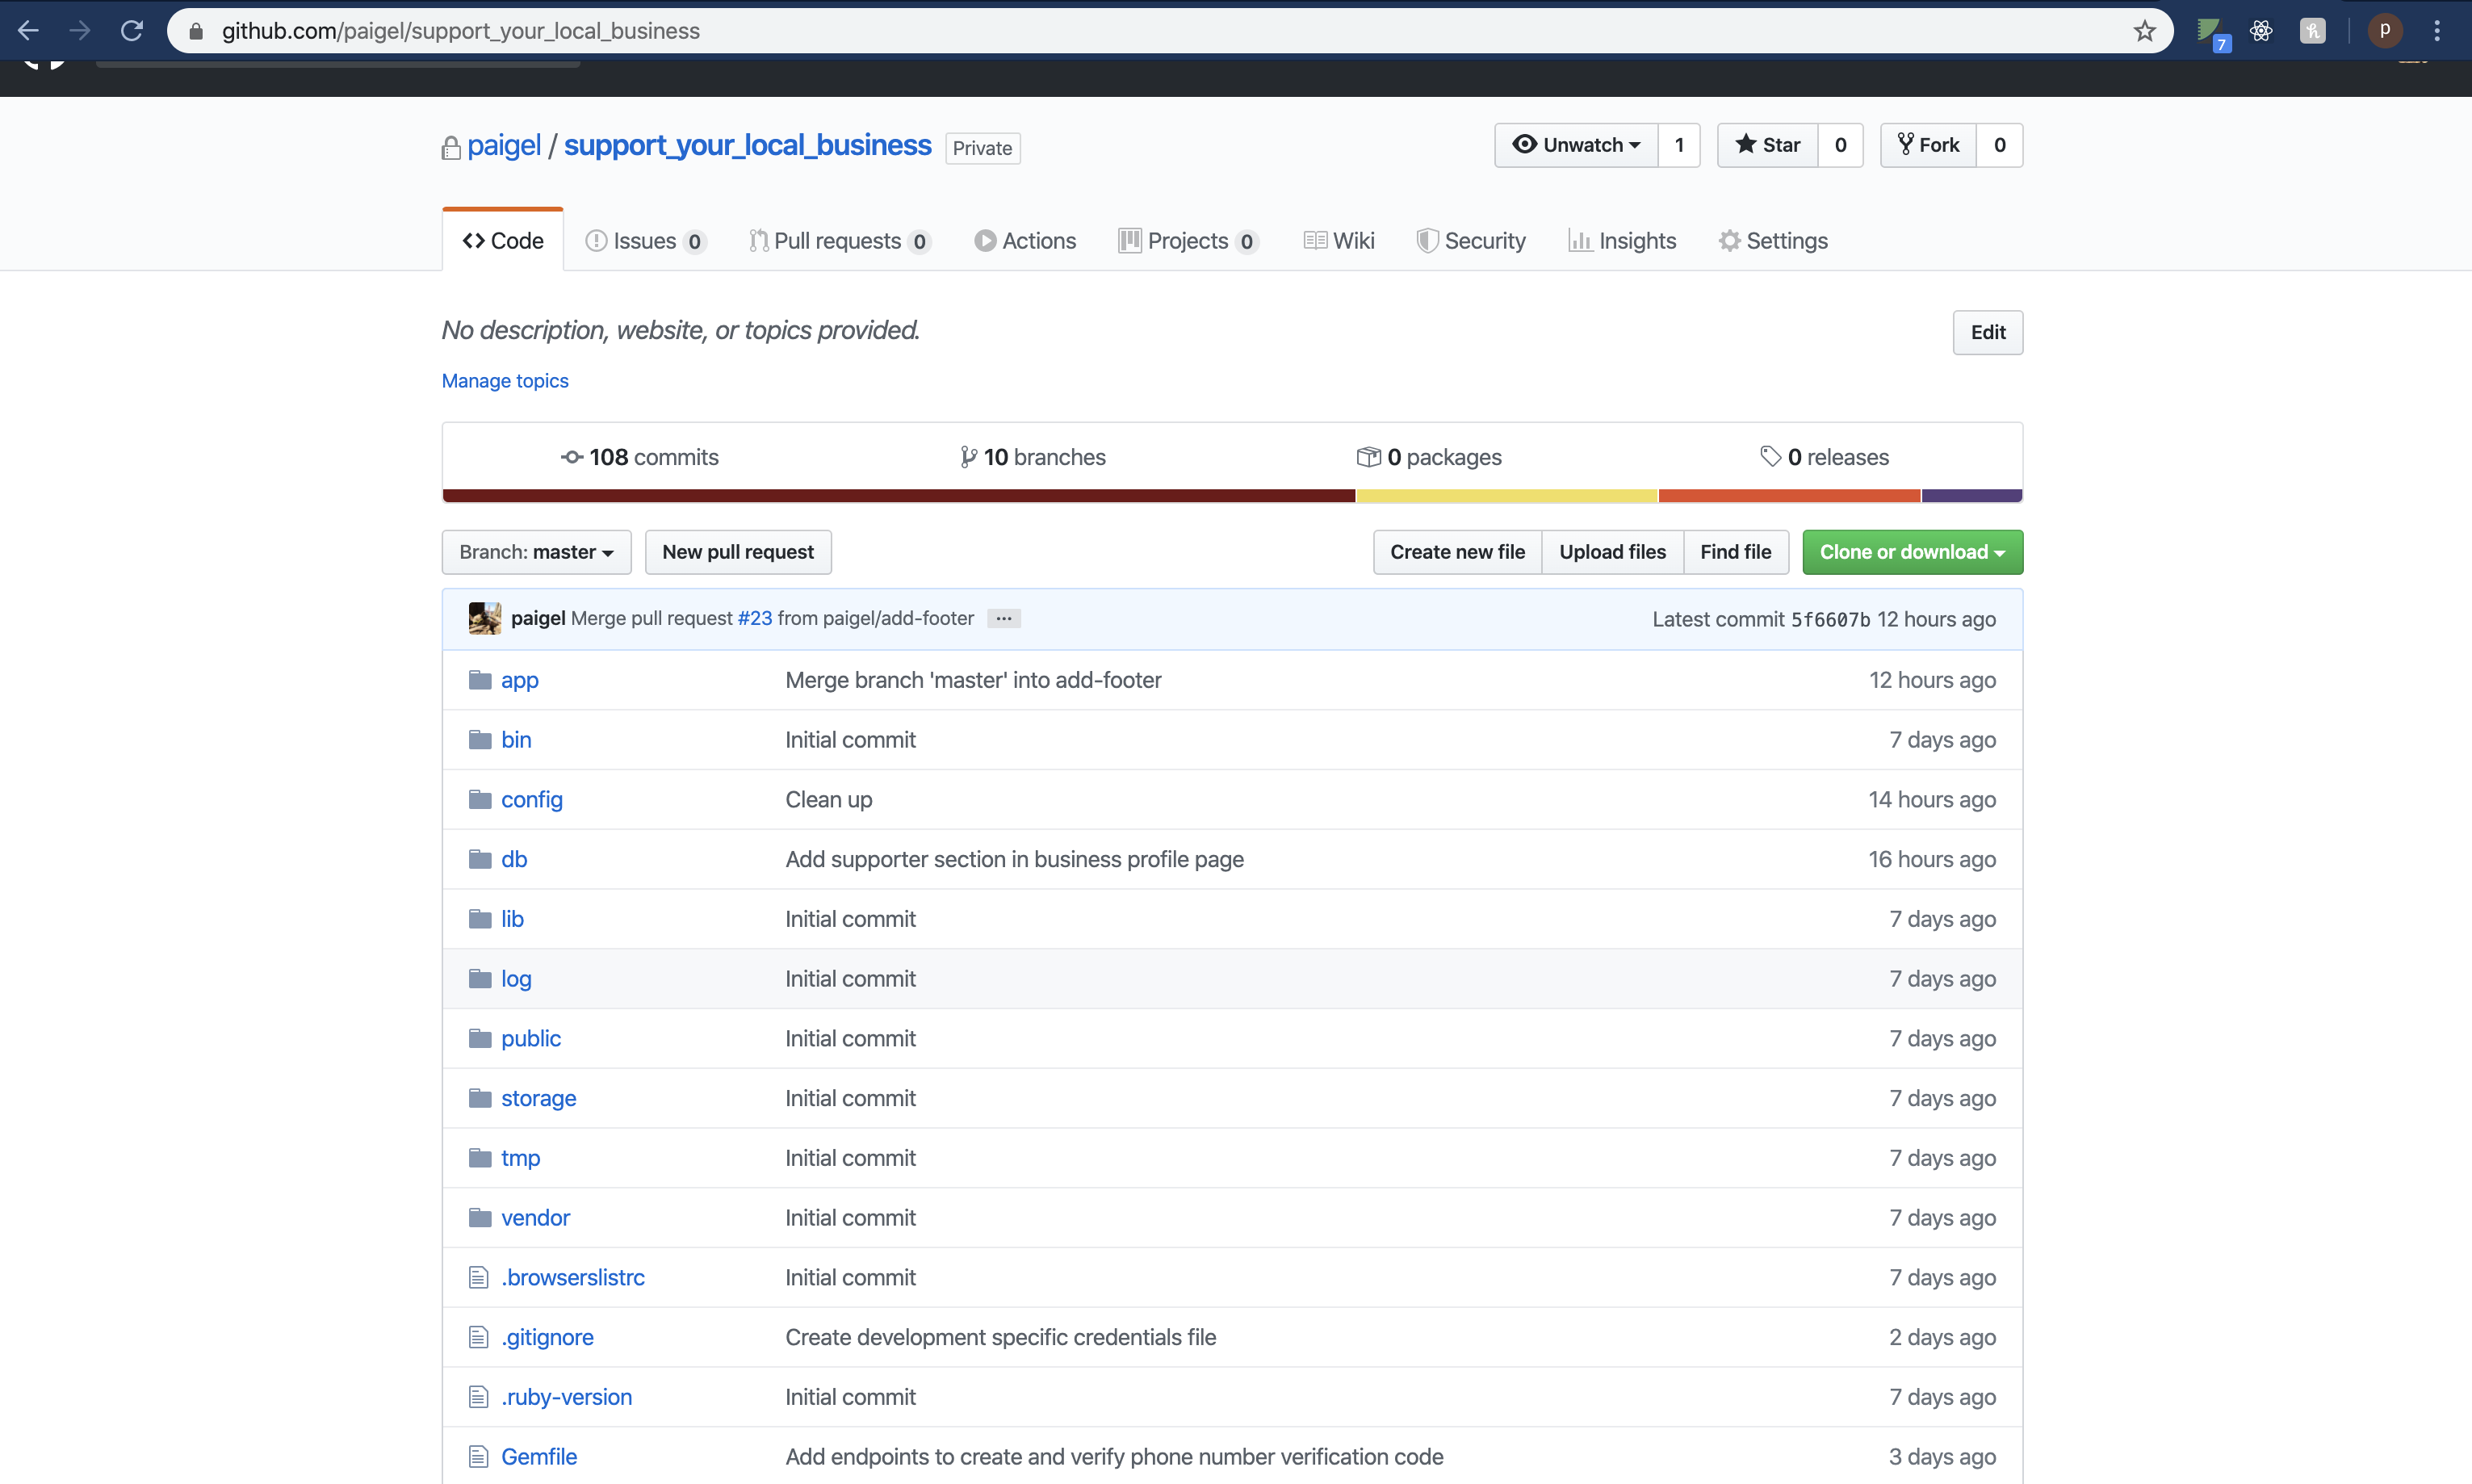Open latest commit 5f6607b
This screenshot has height=1484, width=2472.
1829,620
